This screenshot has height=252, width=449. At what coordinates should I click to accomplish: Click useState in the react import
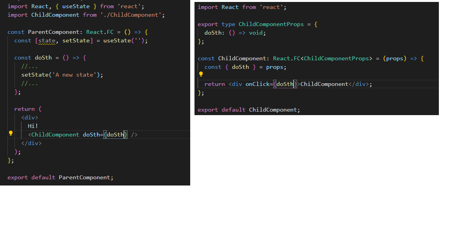tap(76, 6)
